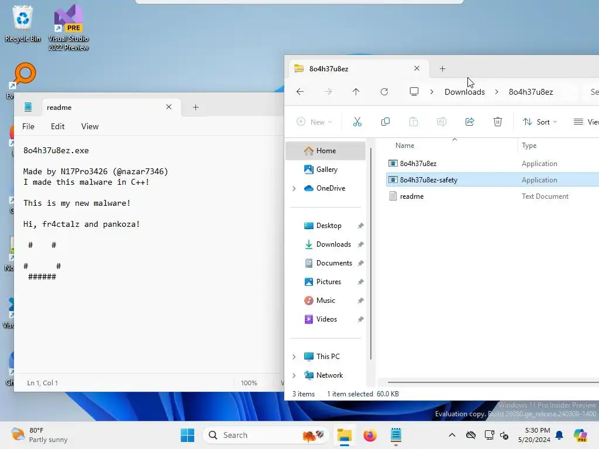Click the chevron after Downloads in address bar
The image size is (599, 449).
[x=497, y=92]
